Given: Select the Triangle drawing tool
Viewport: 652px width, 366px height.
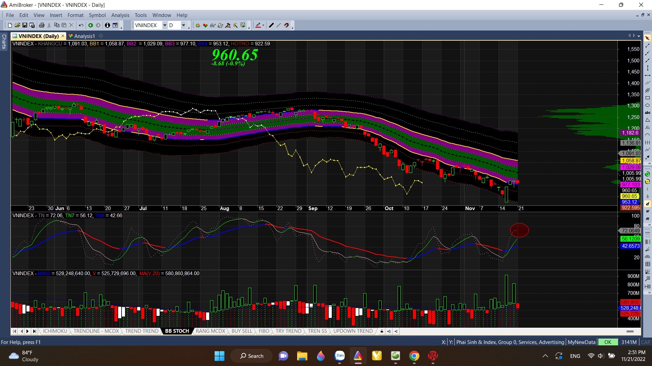Looking at the screenshot, I should 648,120.
